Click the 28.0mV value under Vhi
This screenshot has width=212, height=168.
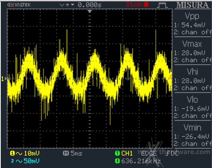click(193, 81)
